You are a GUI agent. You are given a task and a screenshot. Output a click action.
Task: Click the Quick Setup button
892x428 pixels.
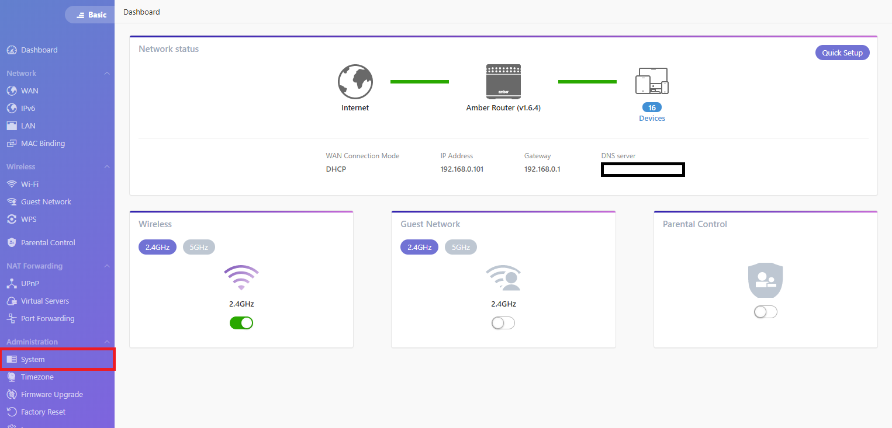click(842, 53)
